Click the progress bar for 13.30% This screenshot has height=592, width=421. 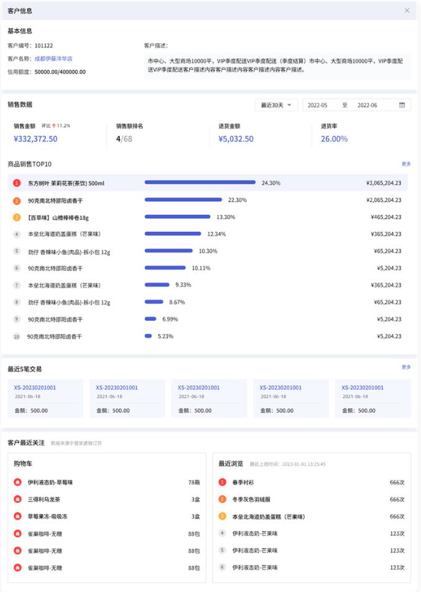pos(177,217)
